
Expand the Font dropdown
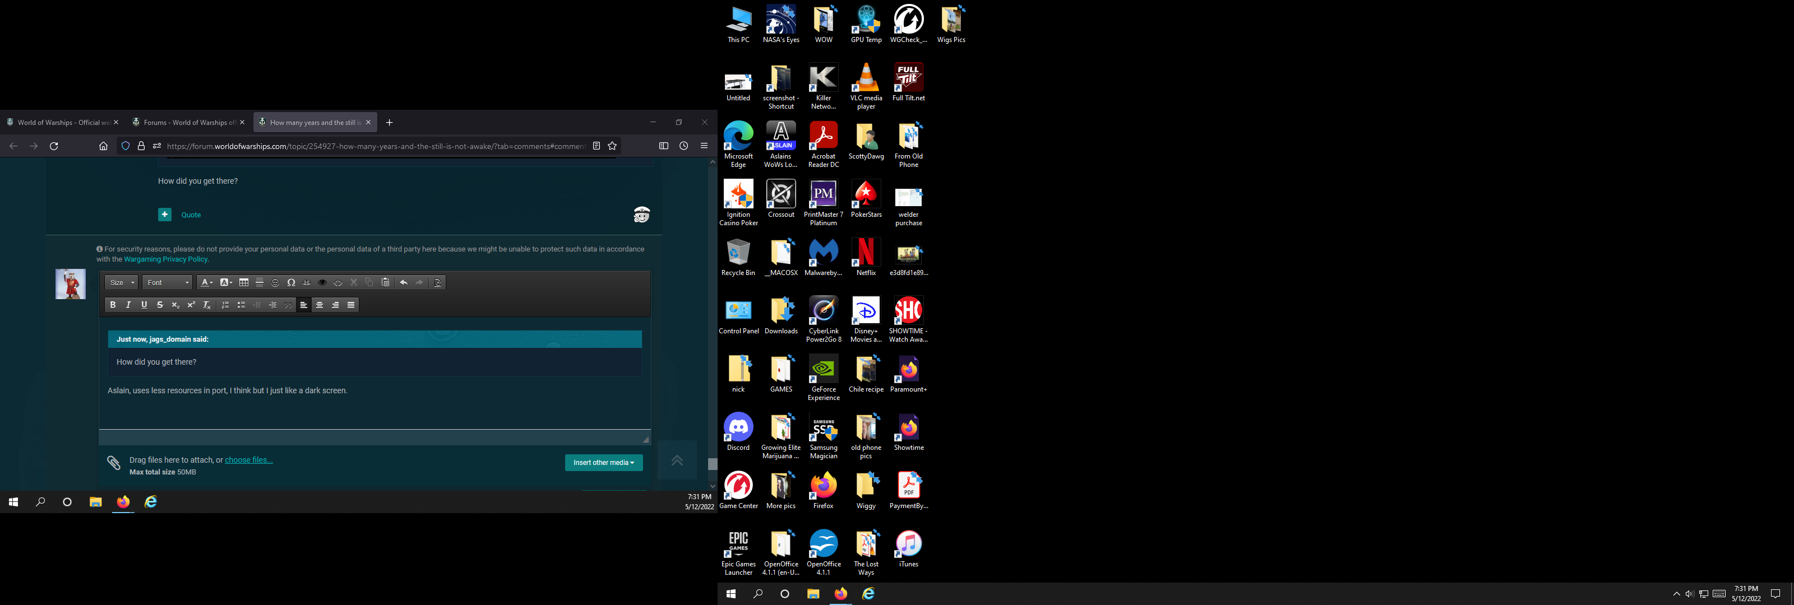click(x=168, y=283)
